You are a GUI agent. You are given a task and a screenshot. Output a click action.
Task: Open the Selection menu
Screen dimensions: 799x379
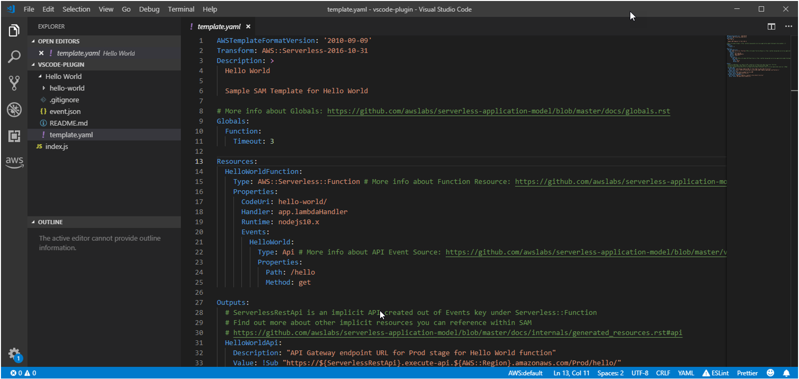pyautogui.click(x=76, y=9)
